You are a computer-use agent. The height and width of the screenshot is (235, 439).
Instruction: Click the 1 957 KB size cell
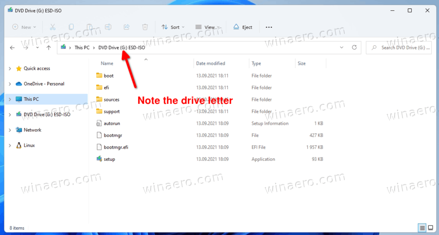pos(315,147)
